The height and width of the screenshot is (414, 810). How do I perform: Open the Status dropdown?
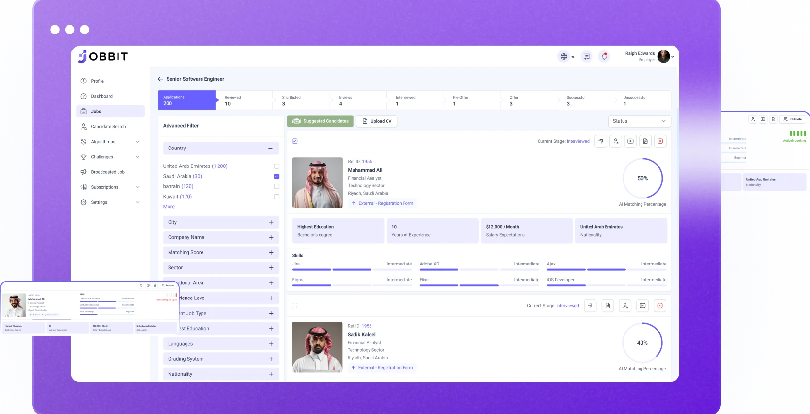(639, 121)
